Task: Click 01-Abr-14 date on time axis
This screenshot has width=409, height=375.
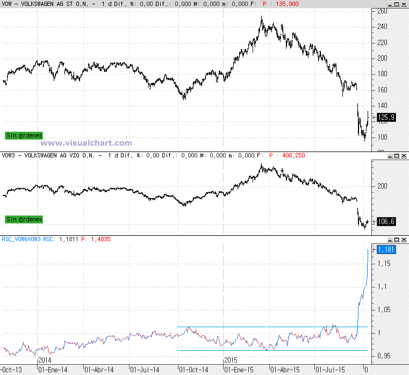Action: pos(99,370)
